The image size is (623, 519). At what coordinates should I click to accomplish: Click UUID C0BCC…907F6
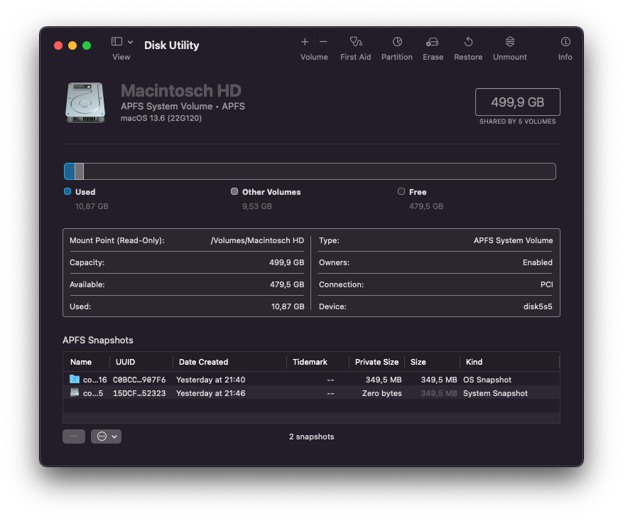(x=139, y=380)
